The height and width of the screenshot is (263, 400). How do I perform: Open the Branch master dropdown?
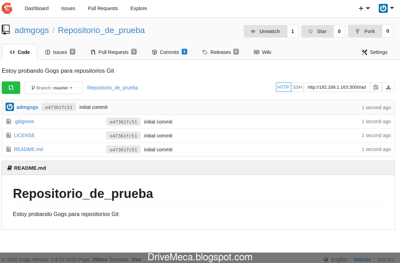(53, 87)
